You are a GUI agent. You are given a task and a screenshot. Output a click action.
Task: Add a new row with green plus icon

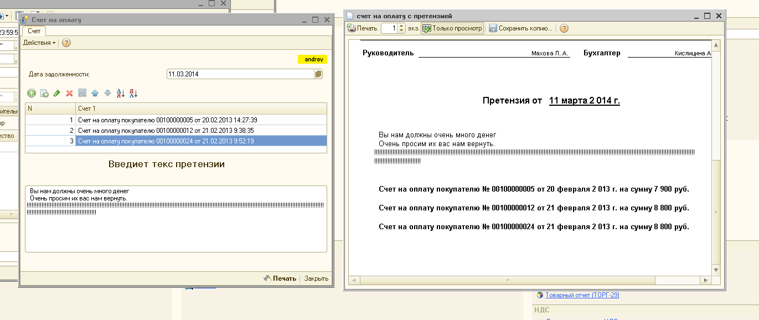pos(32,94)
